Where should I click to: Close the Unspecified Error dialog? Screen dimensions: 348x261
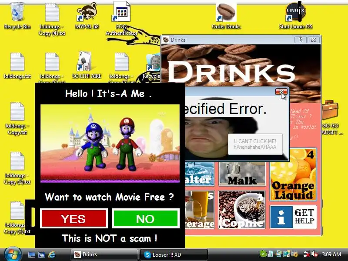[x=281, y=92]
